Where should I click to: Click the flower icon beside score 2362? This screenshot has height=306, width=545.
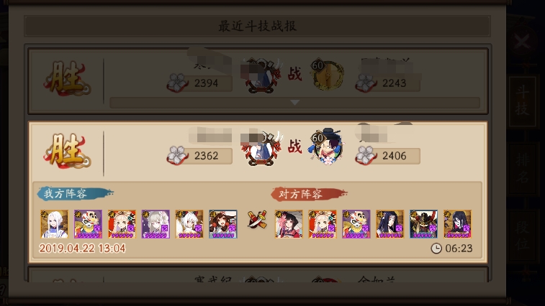178,155
